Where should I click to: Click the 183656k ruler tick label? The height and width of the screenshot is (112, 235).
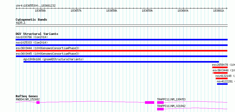(40, 11)
